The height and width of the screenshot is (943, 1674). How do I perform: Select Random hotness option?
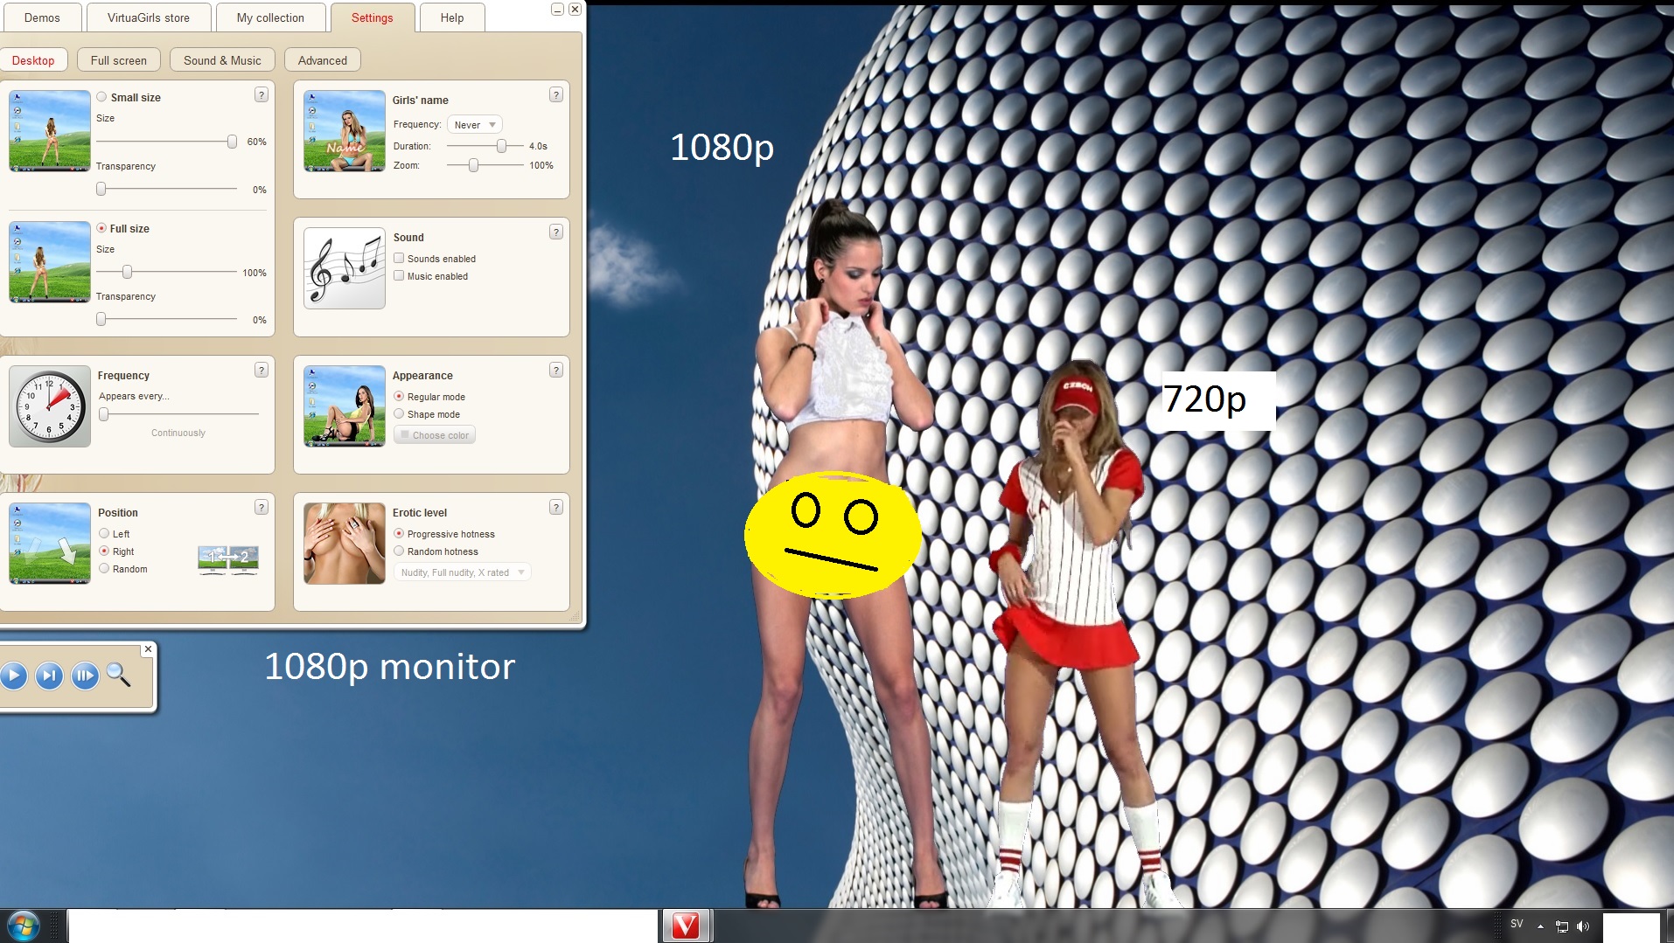click(x=399, y=551)
